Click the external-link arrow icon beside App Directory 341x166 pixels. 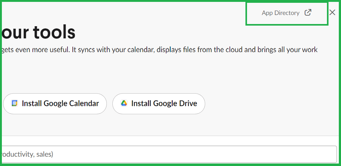pyautogui.click(x=308, y=12)
